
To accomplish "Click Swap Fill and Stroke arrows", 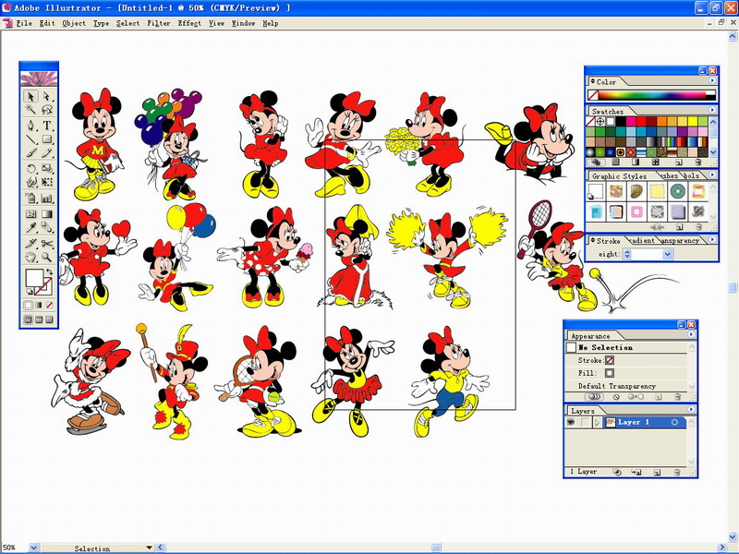I will pos(49,271).
